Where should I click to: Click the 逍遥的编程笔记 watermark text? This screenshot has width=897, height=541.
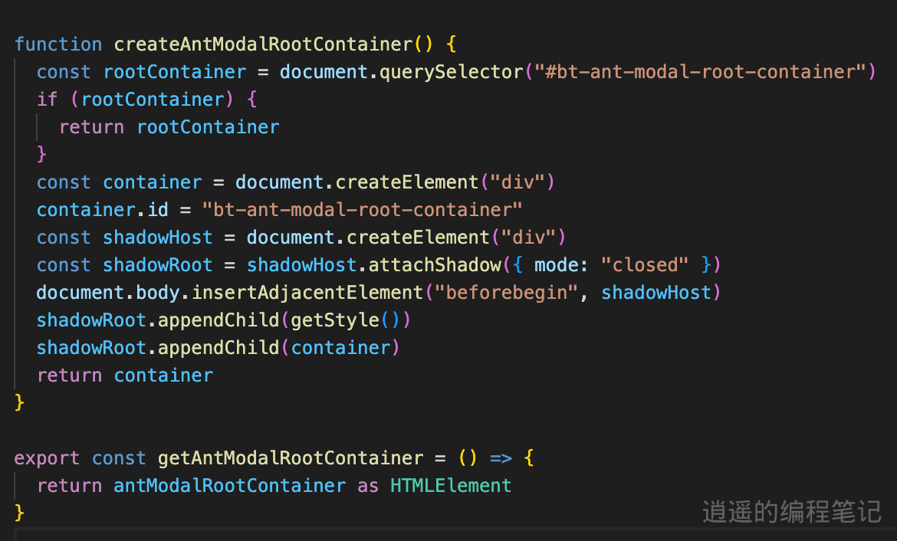pos(792,511)
